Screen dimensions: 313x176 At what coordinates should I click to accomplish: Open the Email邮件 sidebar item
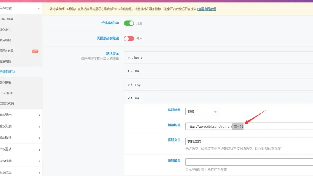[21, 93]
